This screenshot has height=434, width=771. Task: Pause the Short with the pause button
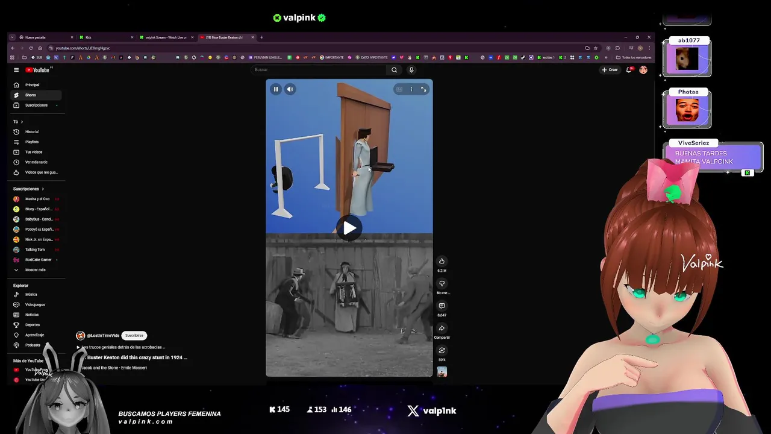point(276,89)
